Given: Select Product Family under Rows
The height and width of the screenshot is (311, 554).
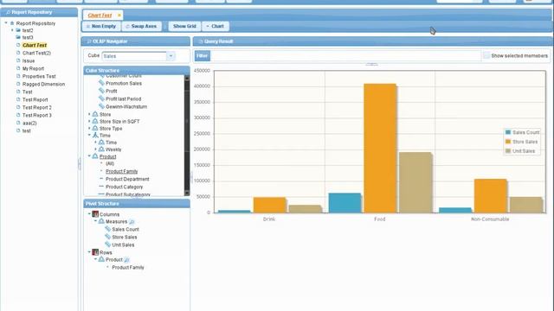Looking at the screenshot, I should pos(128,267).
